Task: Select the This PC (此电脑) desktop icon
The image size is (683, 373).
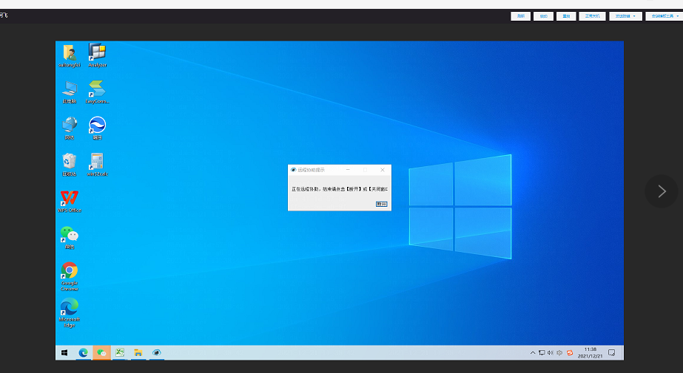Action: point(70,92)
